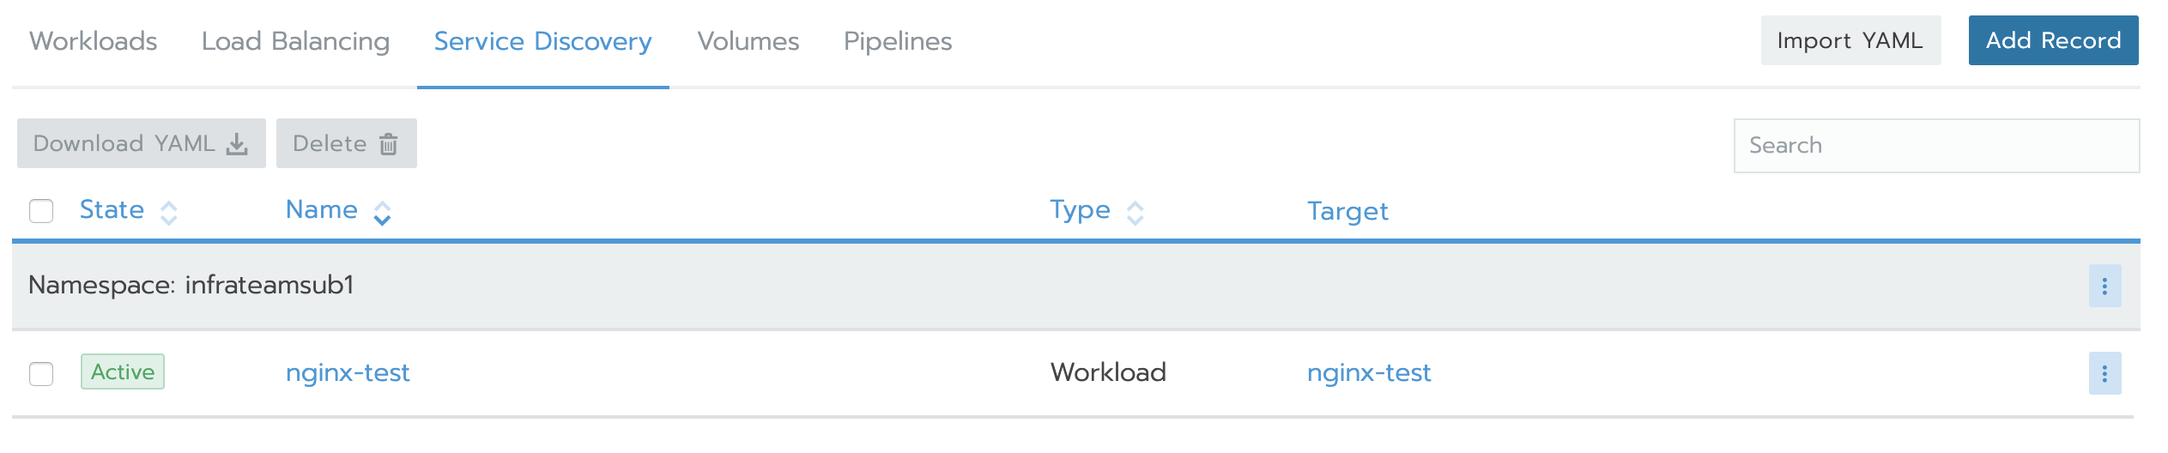Screen dimensions: 2168x453
Task: Go to the Volumes tab
Action: (748, 41)
